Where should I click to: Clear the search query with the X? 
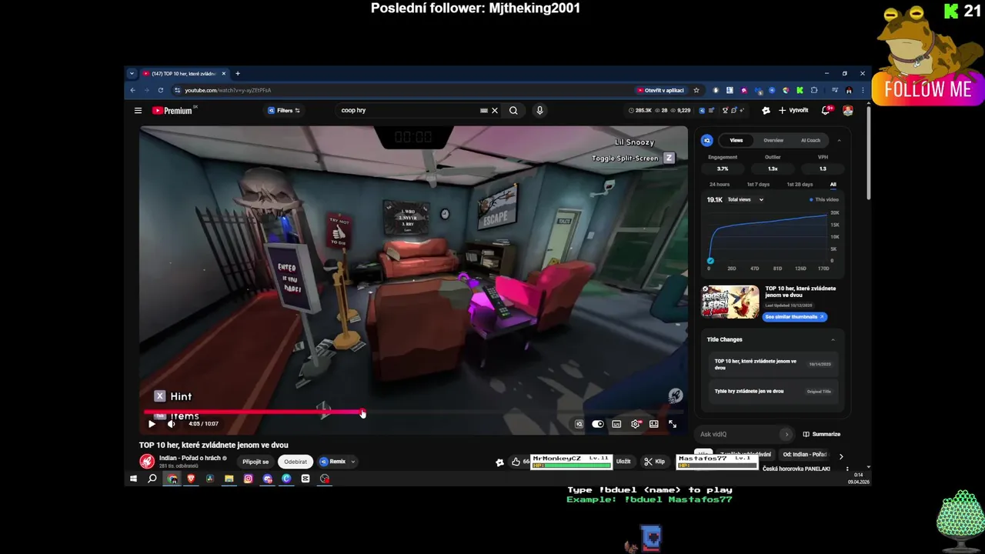click(x=495, y=111)
